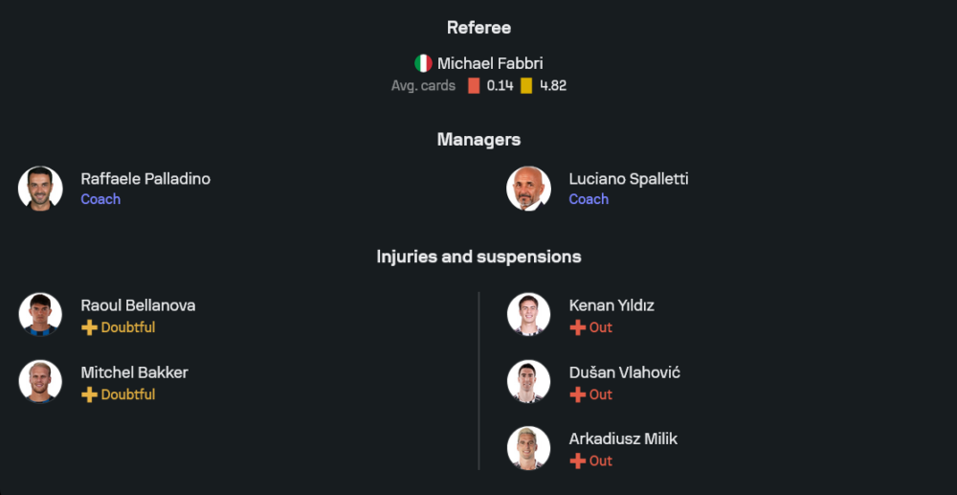Open the Raffaele Palladino name link

pos(145,179)
